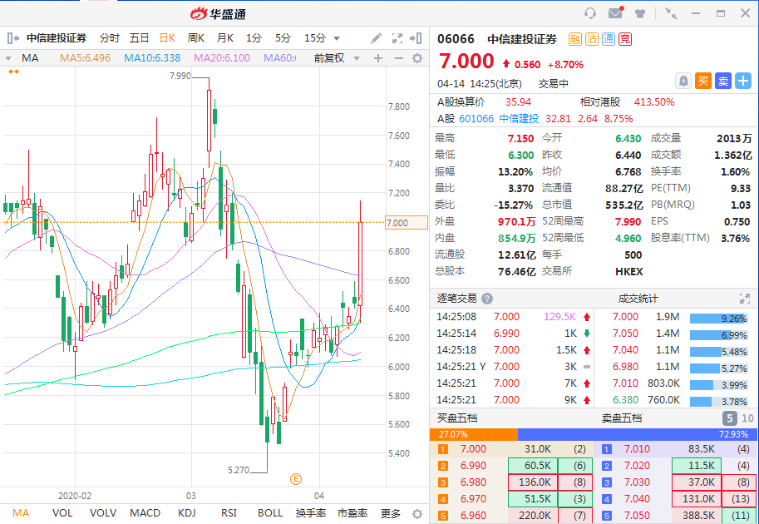Screen dimensions: 759x524
Task: Open the customer service headset icon
Action: (x=590, y=13)
